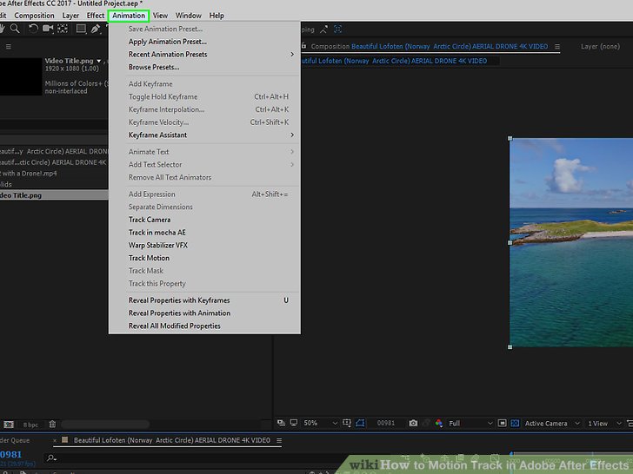Click the 00981 timecode in viewer
Screen dimensions: 633x474
click(x=385, y=424)
